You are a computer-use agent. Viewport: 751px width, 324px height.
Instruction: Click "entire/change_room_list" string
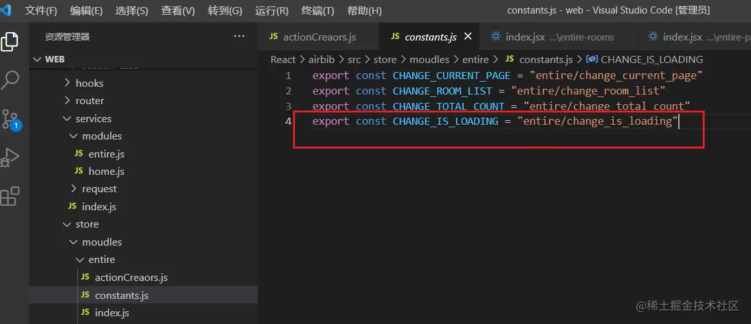[x=588, y=91]
